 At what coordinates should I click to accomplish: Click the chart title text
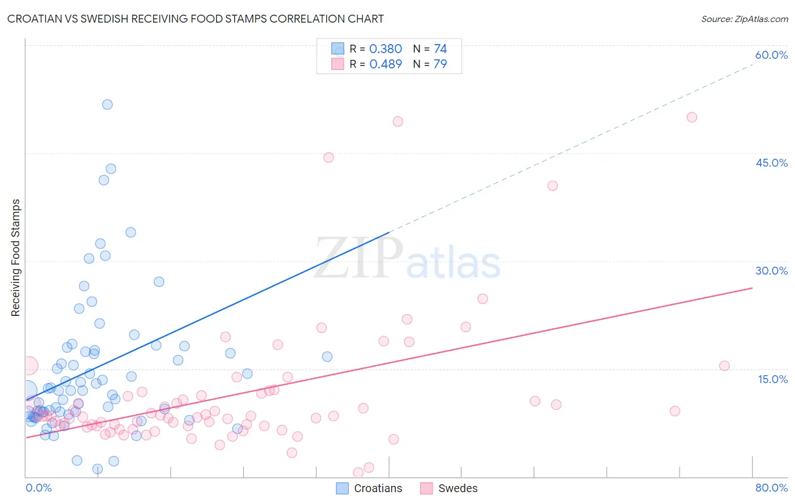(x=196, y=19)
